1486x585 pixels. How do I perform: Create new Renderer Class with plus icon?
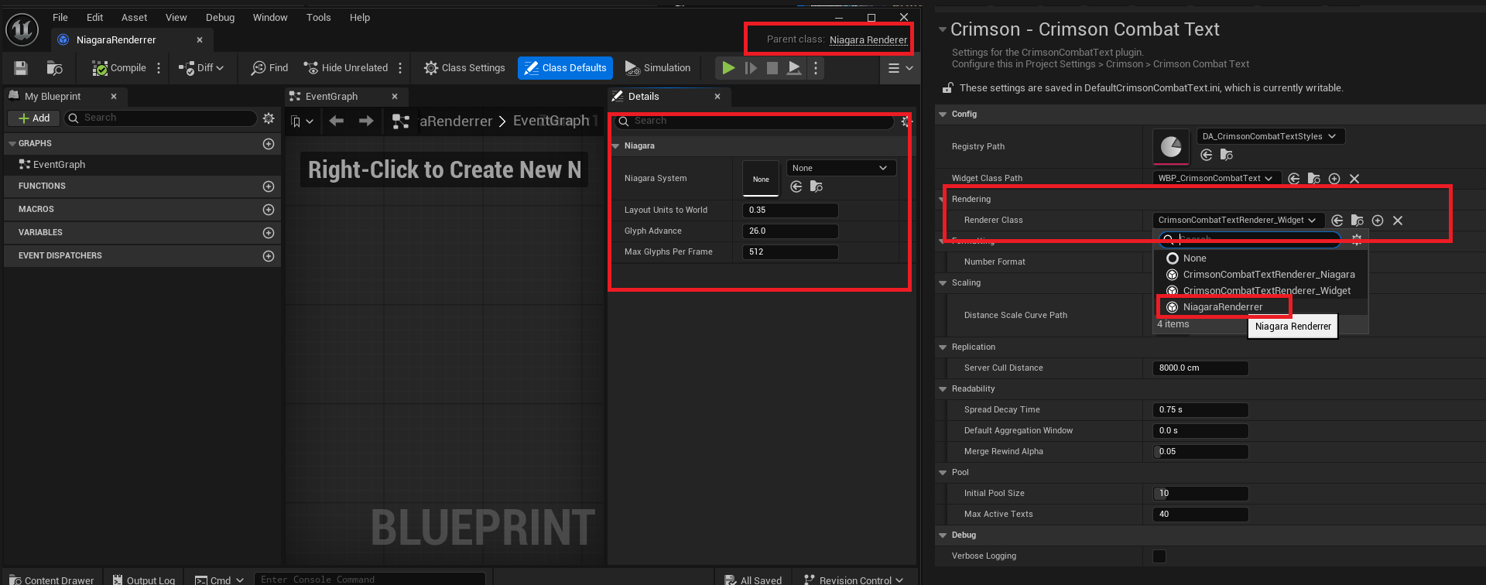tap(1378, 221)
